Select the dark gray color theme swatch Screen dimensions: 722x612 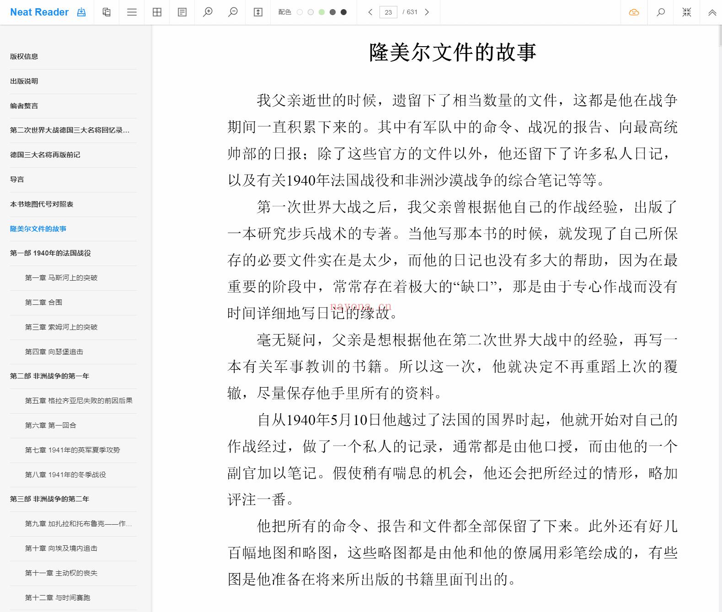[x=332, y=12]
